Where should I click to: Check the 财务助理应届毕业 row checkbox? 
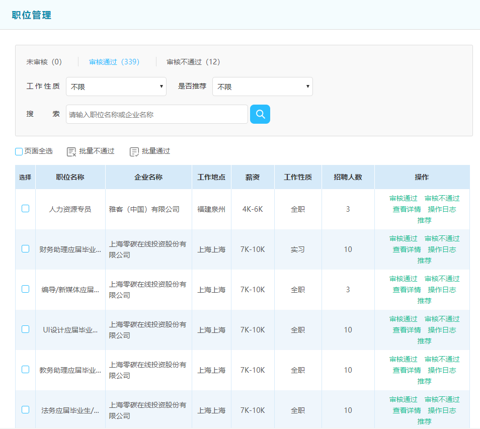25,249
